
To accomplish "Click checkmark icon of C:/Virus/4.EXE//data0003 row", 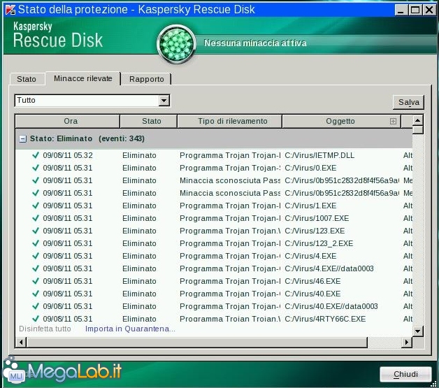I will pyautogui.click(x=36, y=268).
